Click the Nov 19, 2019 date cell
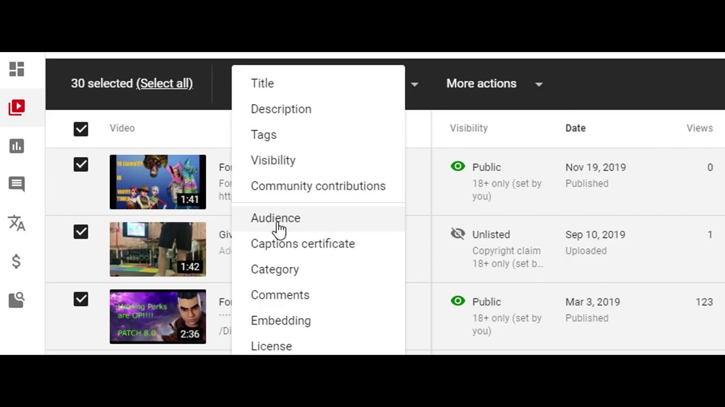 click(x=595, y=167)
